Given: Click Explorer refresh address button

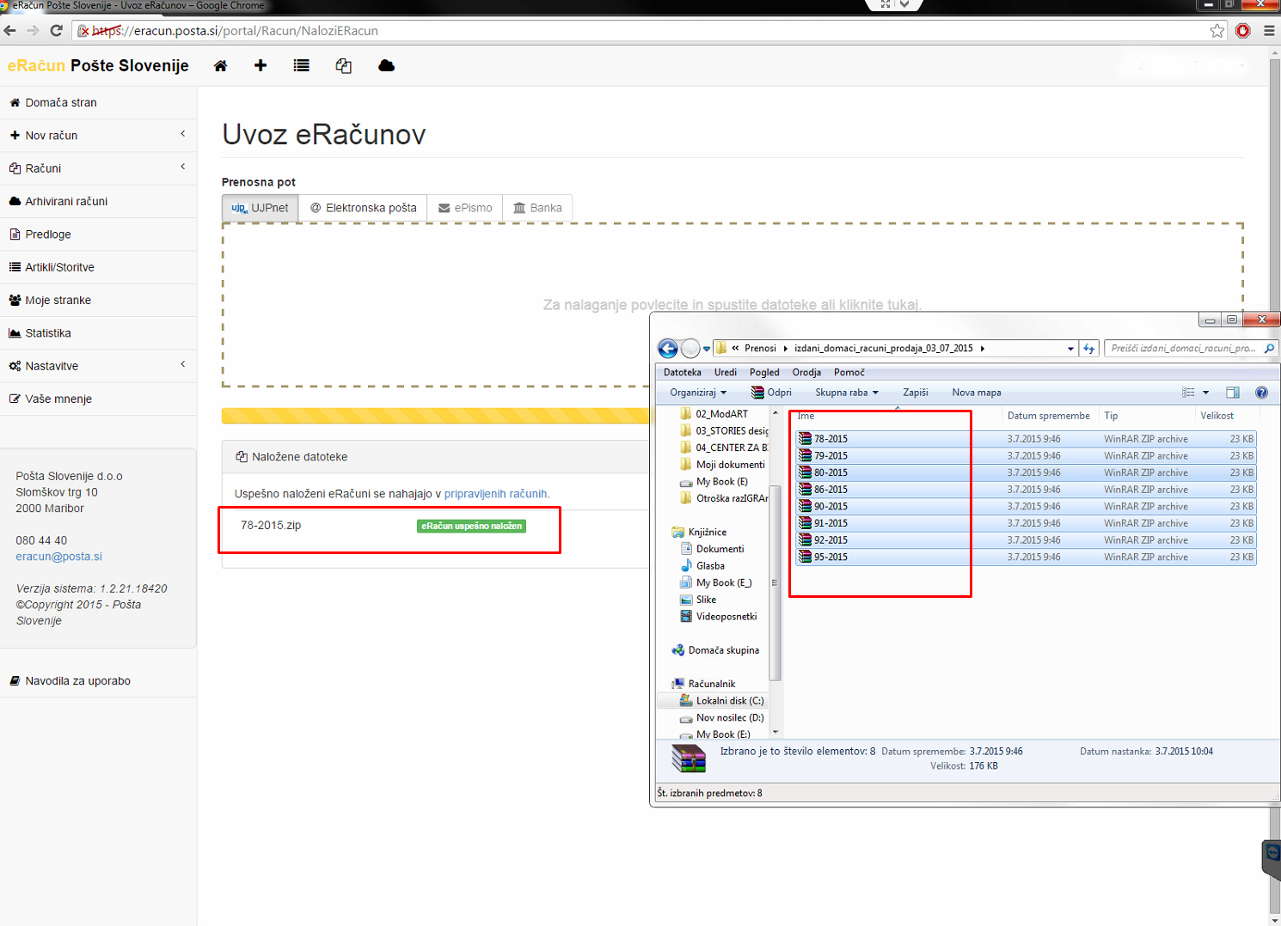Looking at the screenshot, I should [x=1089, y=349].
